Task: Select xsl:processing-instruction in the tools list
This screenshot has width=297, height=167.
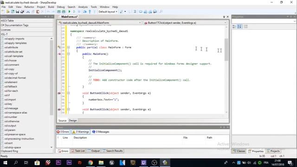Action: (19, 139)
